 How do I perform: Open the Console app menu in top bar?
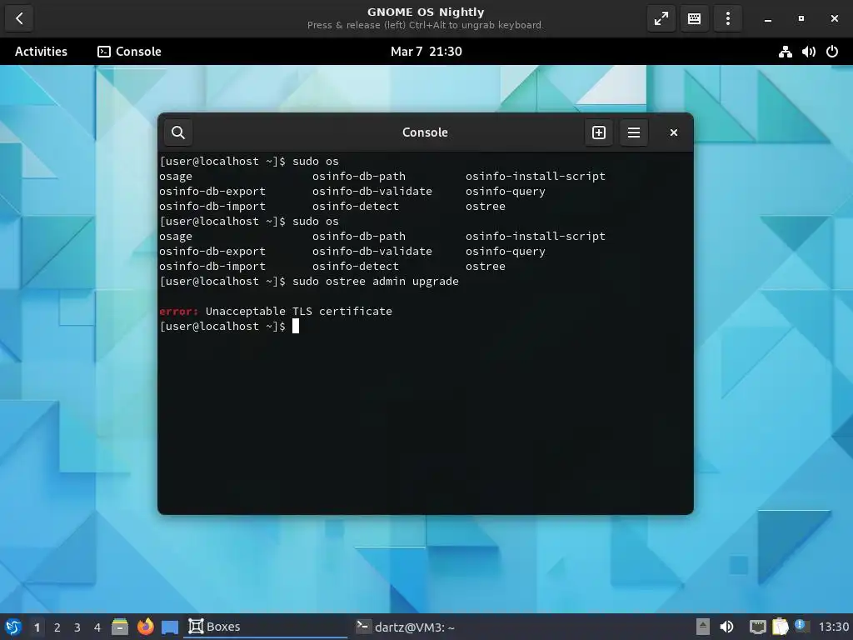pos(129,52)
